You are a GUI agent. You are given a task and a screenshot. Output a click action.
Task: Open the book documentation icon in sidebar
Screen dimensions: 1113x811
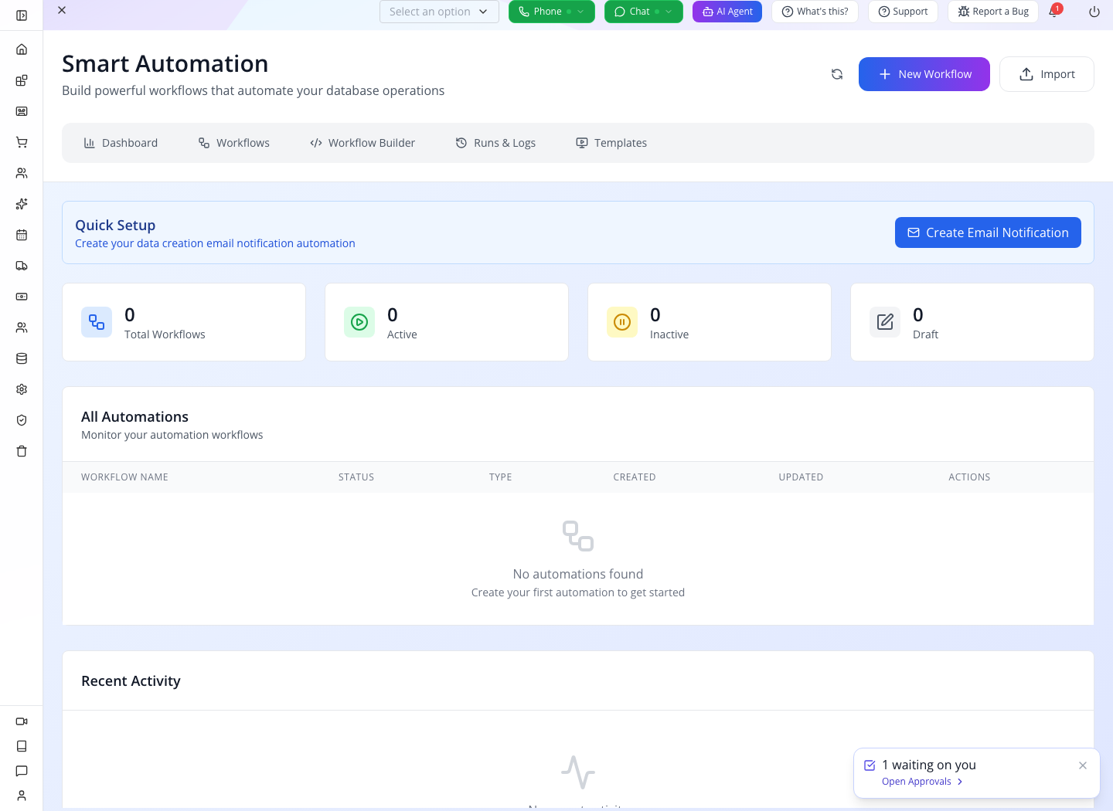point(22,746)
